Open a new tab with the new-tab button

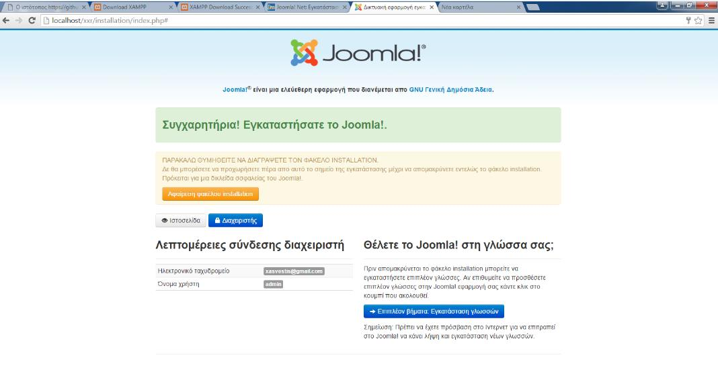(x=533, y=7)
